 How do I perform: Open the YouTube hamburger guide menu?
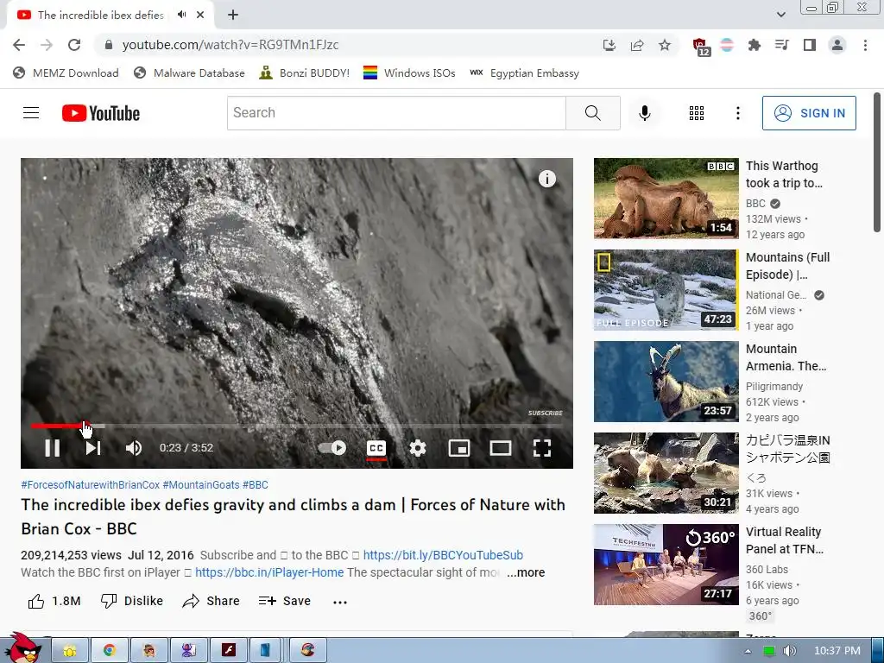(31, 113)
